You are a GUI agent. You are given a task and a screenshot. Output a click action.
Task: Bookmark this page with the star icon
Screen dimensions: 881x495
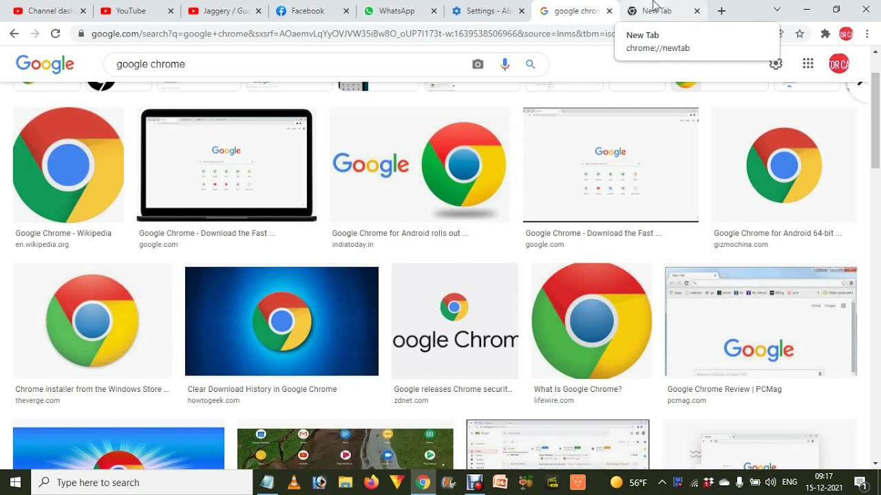click(x=800, y=33)
